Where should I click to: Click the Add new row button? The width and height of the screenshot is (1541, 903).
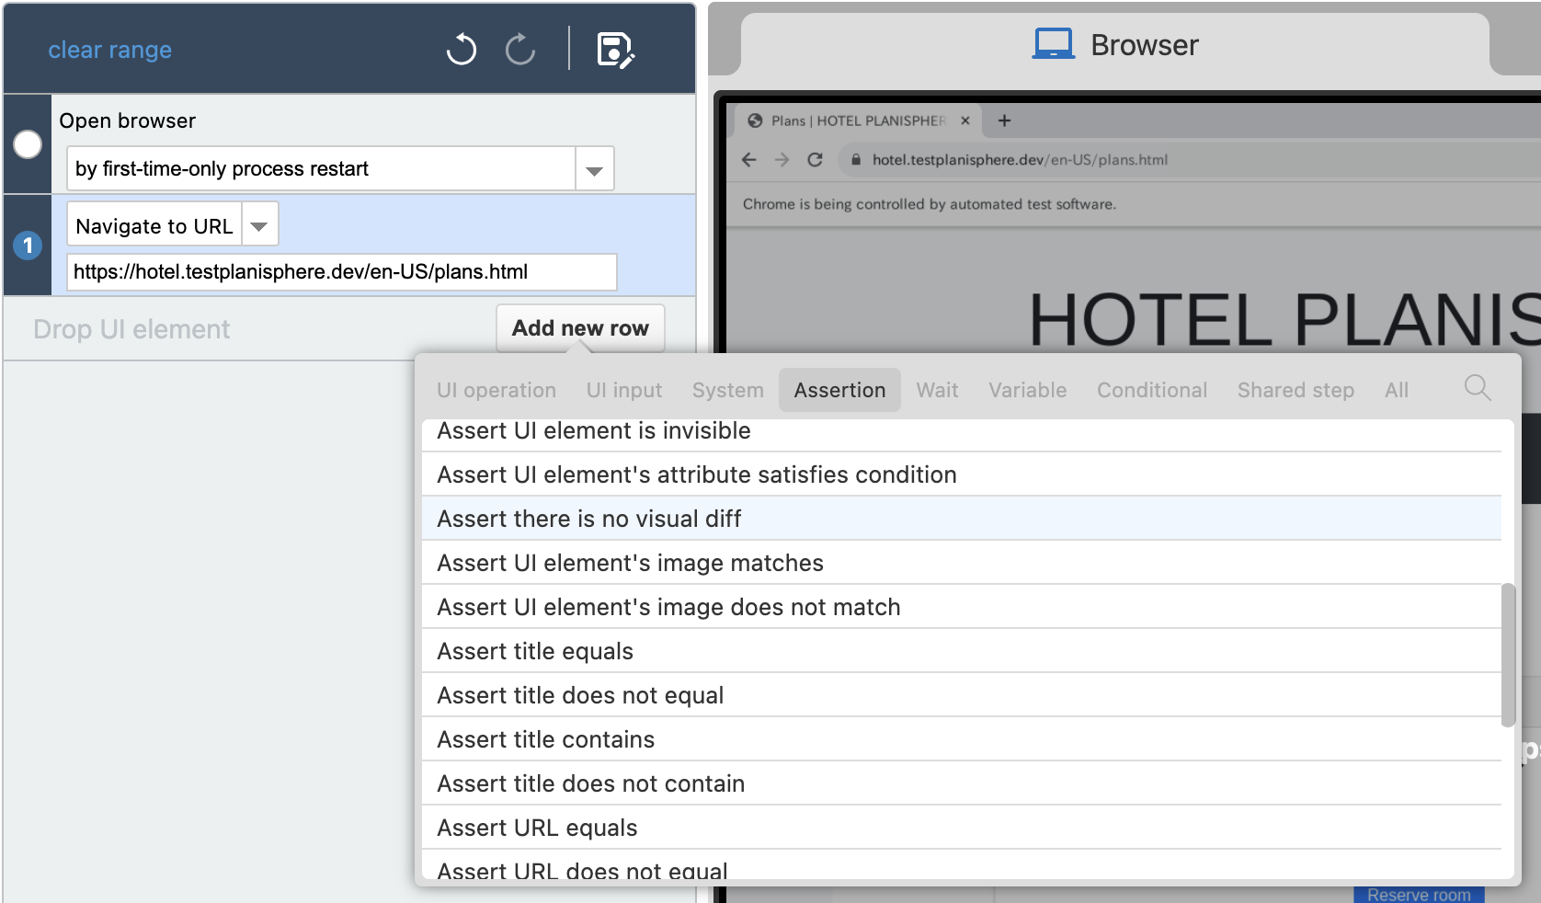pos(580,328)
